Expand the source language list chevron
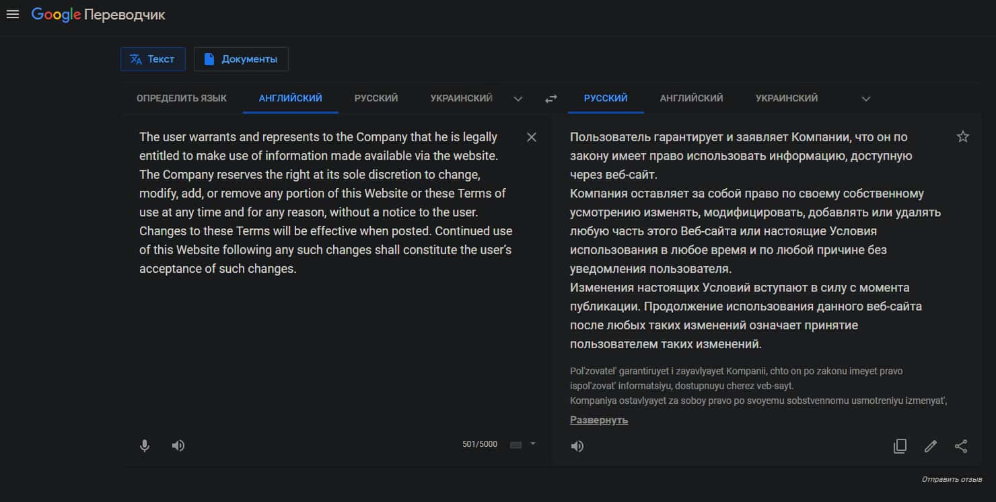 (x=518, y=99)
